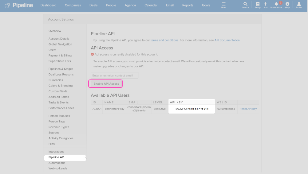The height and width of the screenshot is (174, 308).
Task: Click the Pipeline logo icon
Action: [x=7, y=5]
